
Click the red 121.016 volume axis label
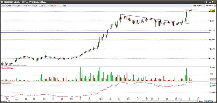(213, 80)
